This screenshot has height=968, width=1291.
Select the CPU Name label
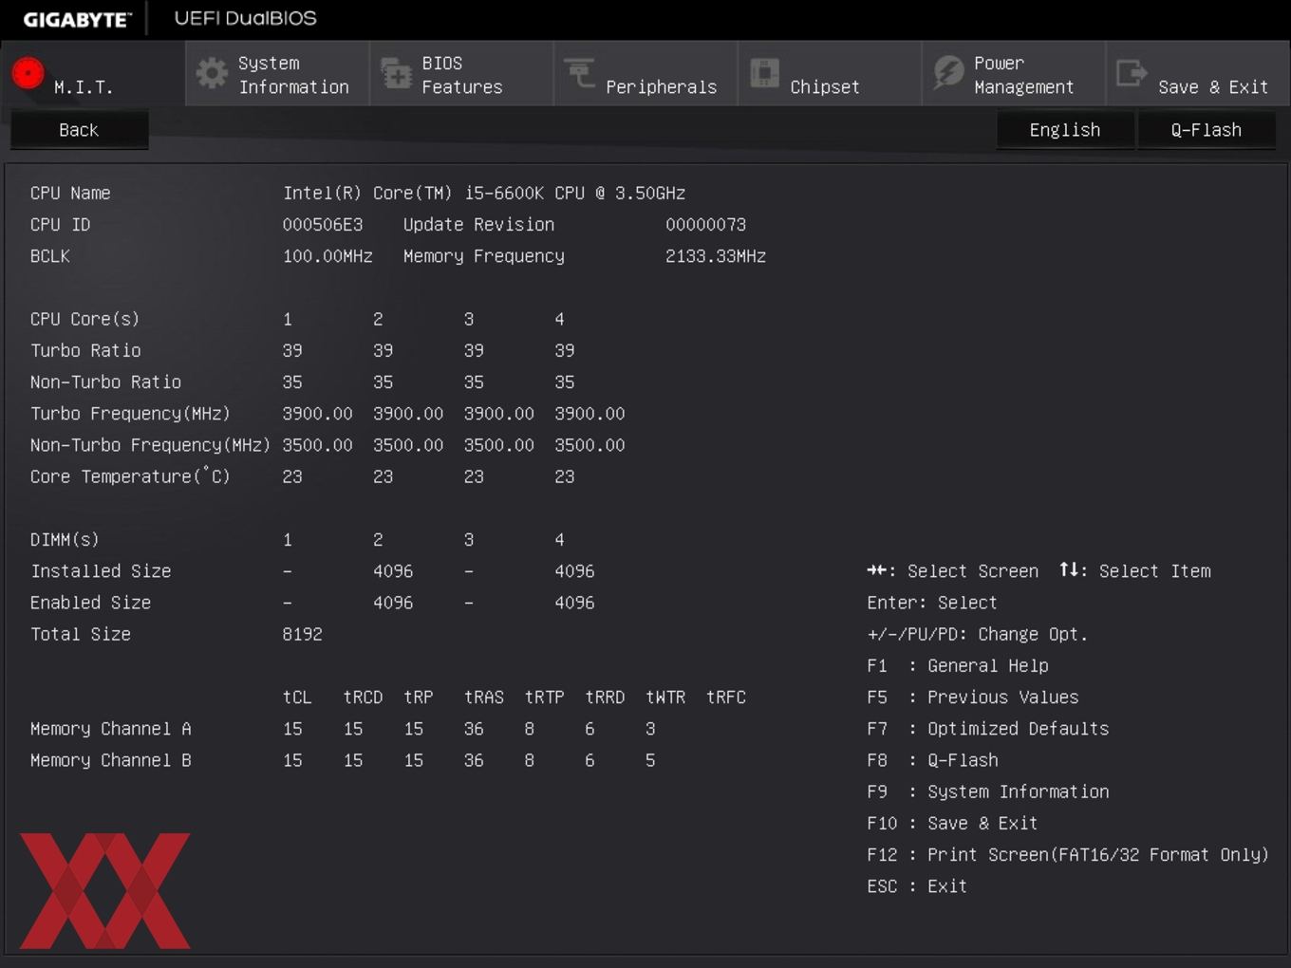click(x=70, y=193)
